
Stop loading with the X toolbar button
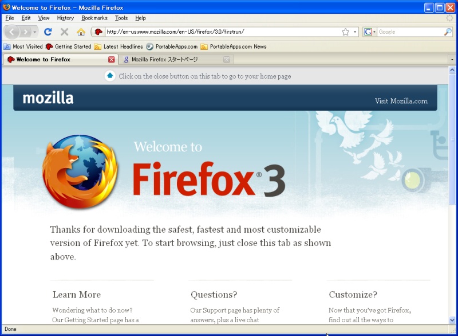point(65,32)
